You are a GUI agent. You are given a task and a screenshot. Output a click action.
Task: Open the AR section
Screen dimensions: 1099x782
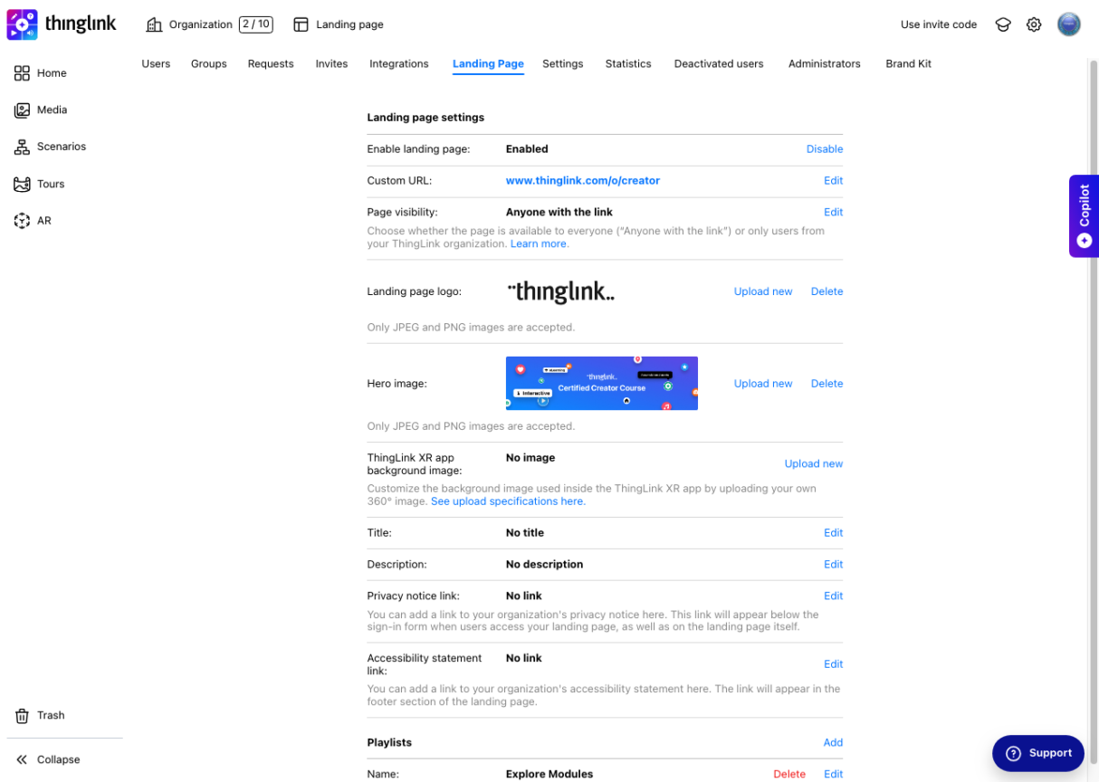pos(42,220)
